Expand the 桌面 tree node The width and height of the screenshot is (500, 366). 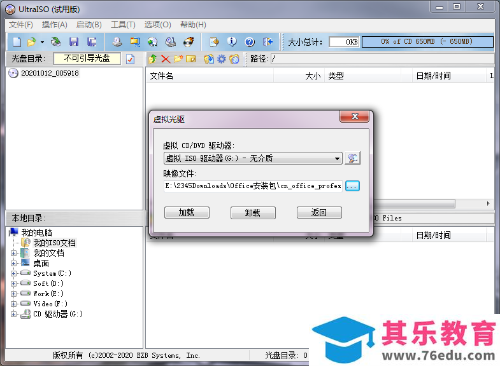pyautogui.click(x=14, y=263)
